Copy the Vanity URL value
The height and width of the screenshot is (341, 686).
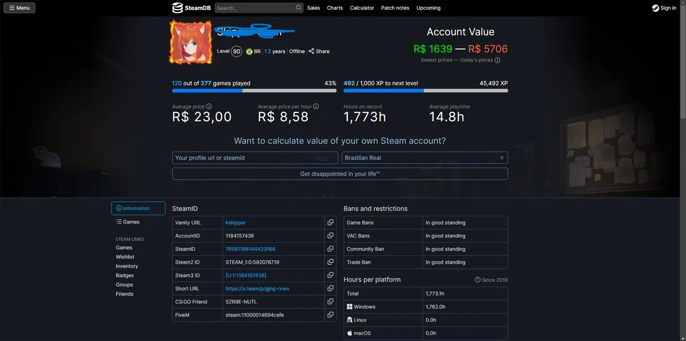(x=330, y=223)
